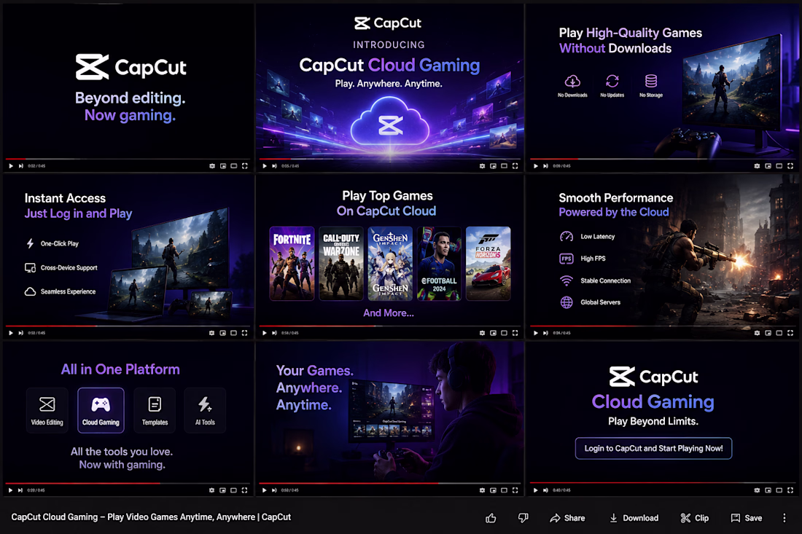Play the 'Without Downloads' frame

click(x=536, y=166)
